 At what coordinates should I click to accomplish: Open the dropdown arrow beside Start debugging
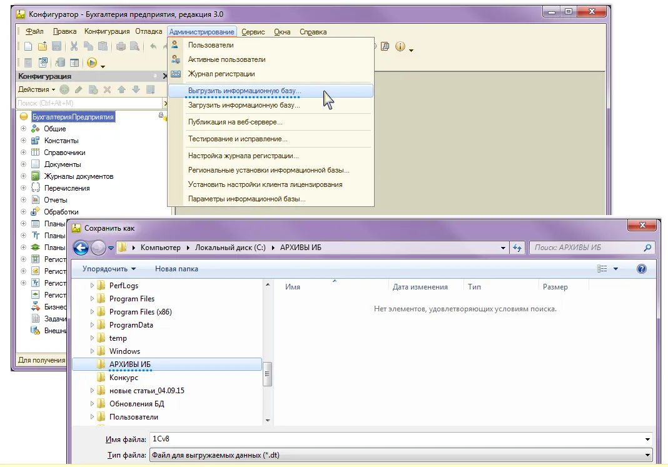tap(103, 66)
